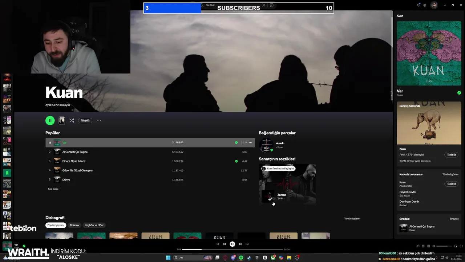Toggle the liked checkmark on Pirlere Niyaz Ederiz
The height and width of the screenshot is (262, 465).
coord(236,161)
